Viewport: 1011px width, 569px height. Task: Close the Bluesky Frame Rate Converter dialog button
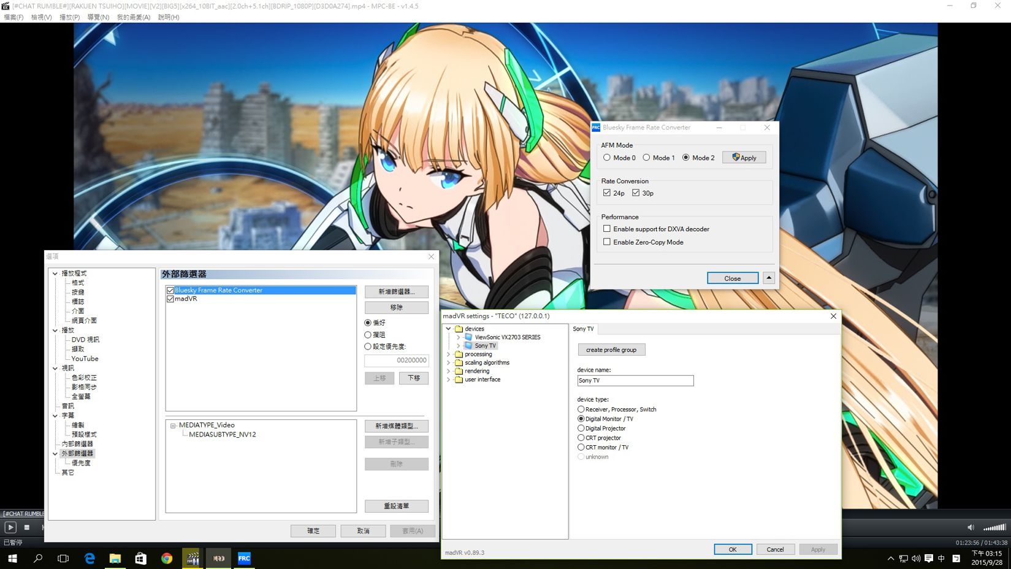[733, 278]
